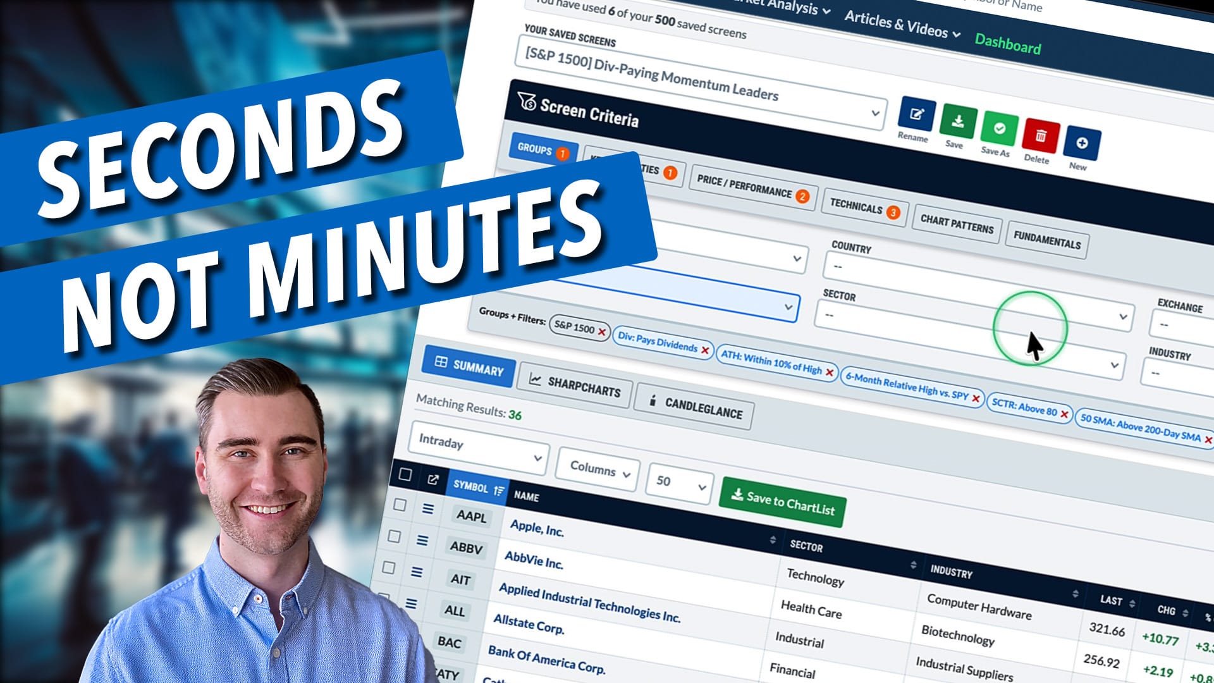Select the Summary results tab

469,366
